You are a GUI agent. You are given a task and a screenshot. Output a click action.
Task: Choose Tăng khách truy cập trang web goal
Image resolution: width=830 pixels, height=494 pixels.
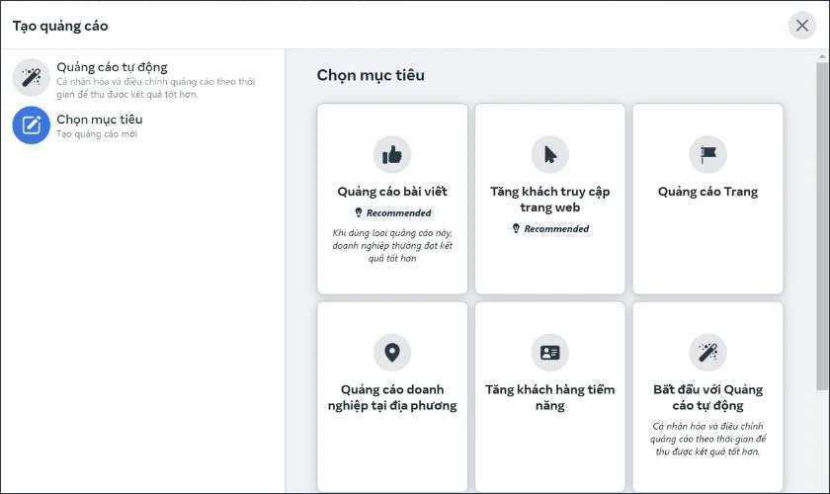tap(550, 200)
